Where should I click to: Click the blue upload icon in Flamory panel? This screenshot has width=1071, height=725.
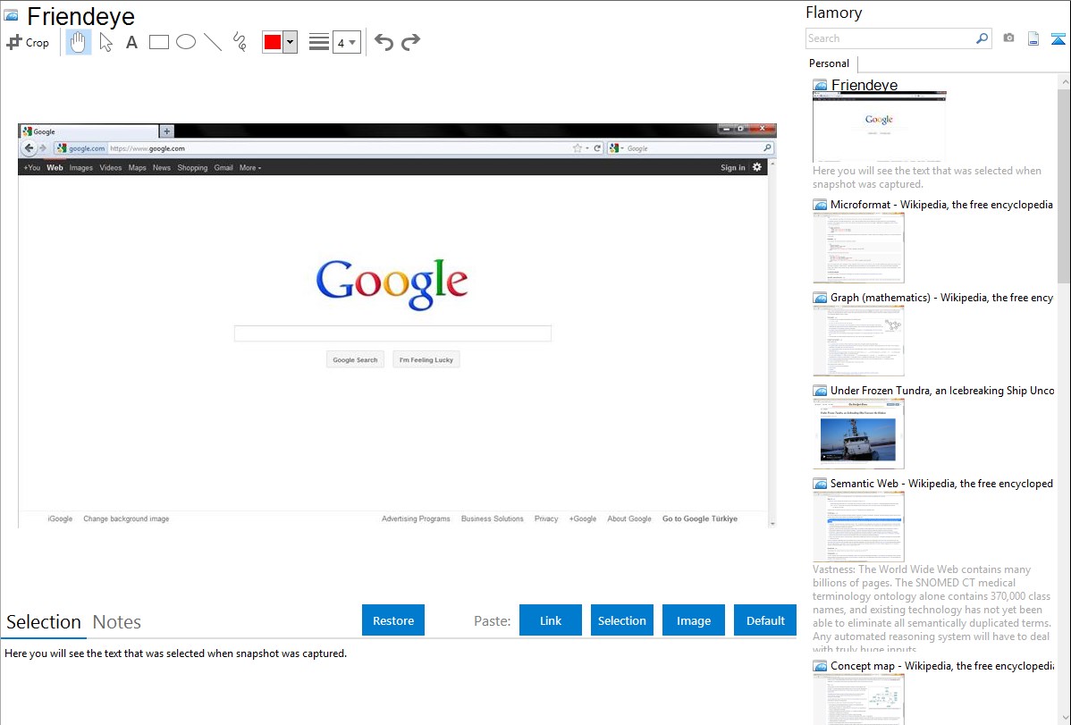[1058, 38]
